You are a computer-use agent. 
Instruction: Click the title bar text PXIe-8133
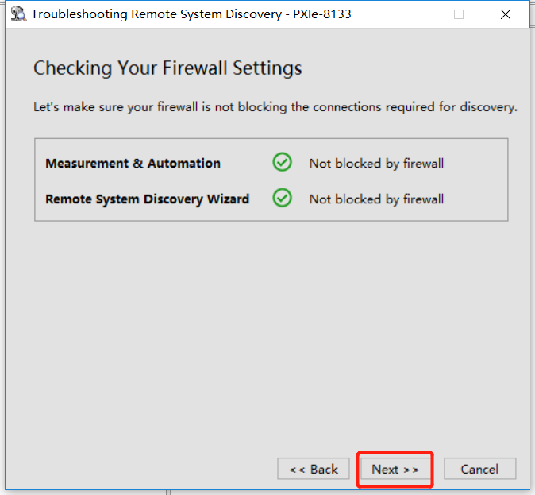[x=322, y=14]
